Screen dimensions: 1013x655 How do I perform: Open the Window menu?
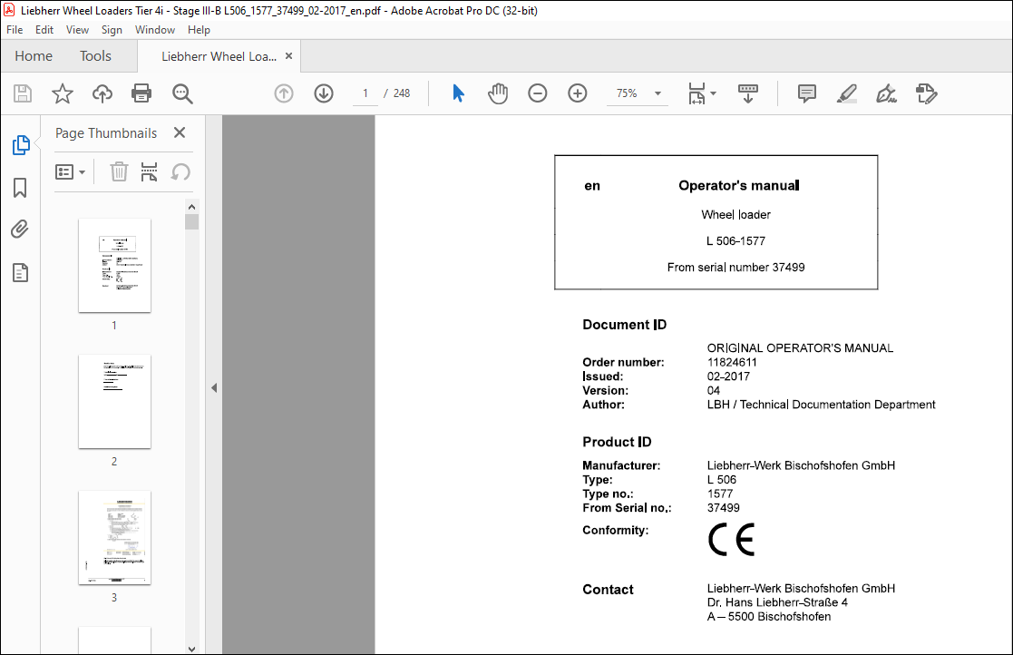155,30
